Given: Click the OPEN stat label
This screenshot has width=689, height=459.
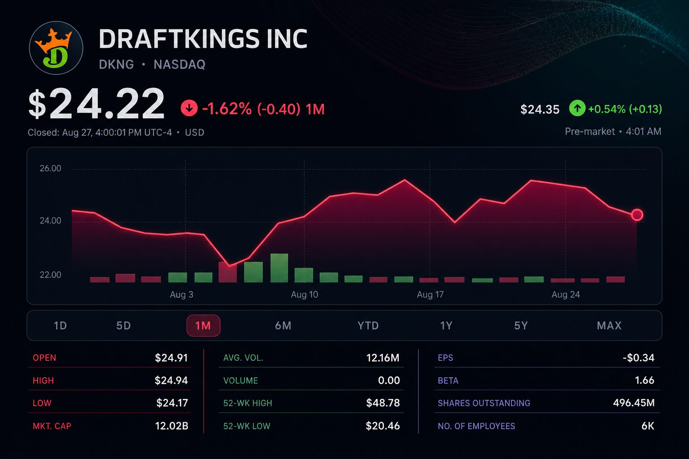Looking at the screenshot, I should click(44, 358).
